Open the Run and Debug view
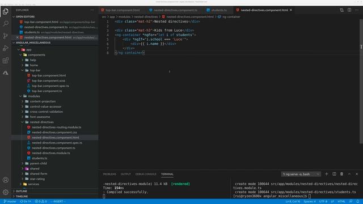 click(6, 48)
